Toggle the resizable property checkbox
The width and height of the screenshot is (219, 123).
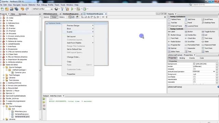(194, 82)
